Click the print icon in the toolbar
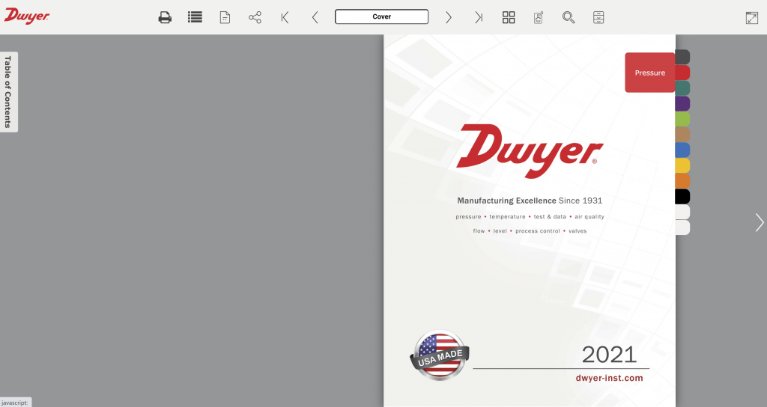 click(165, 18)
